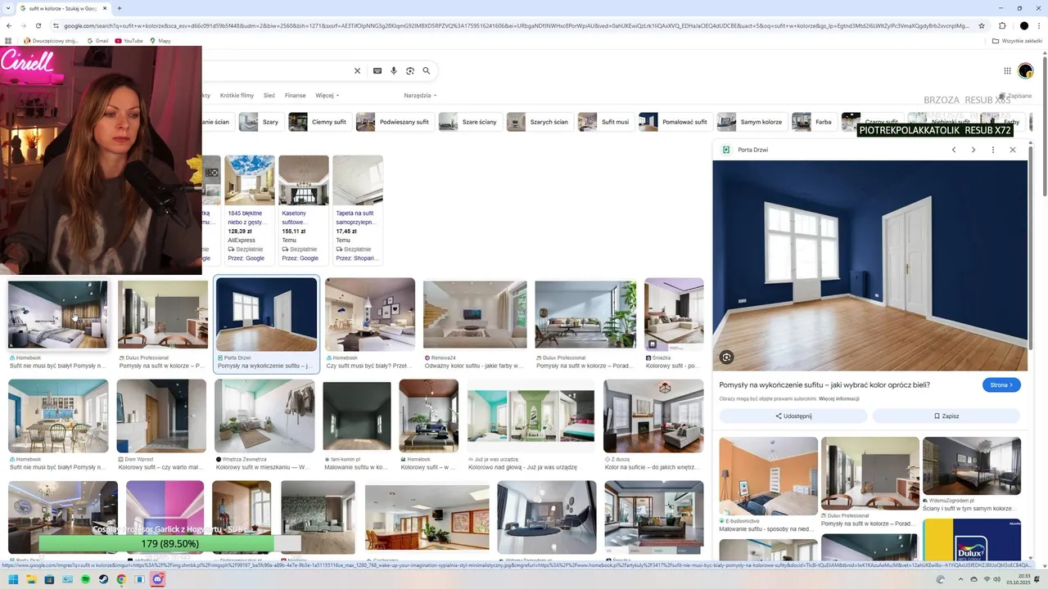Filter by 'Sufit musi' chip
Viewport: 1048px width, 589px height.
point(605,122)
